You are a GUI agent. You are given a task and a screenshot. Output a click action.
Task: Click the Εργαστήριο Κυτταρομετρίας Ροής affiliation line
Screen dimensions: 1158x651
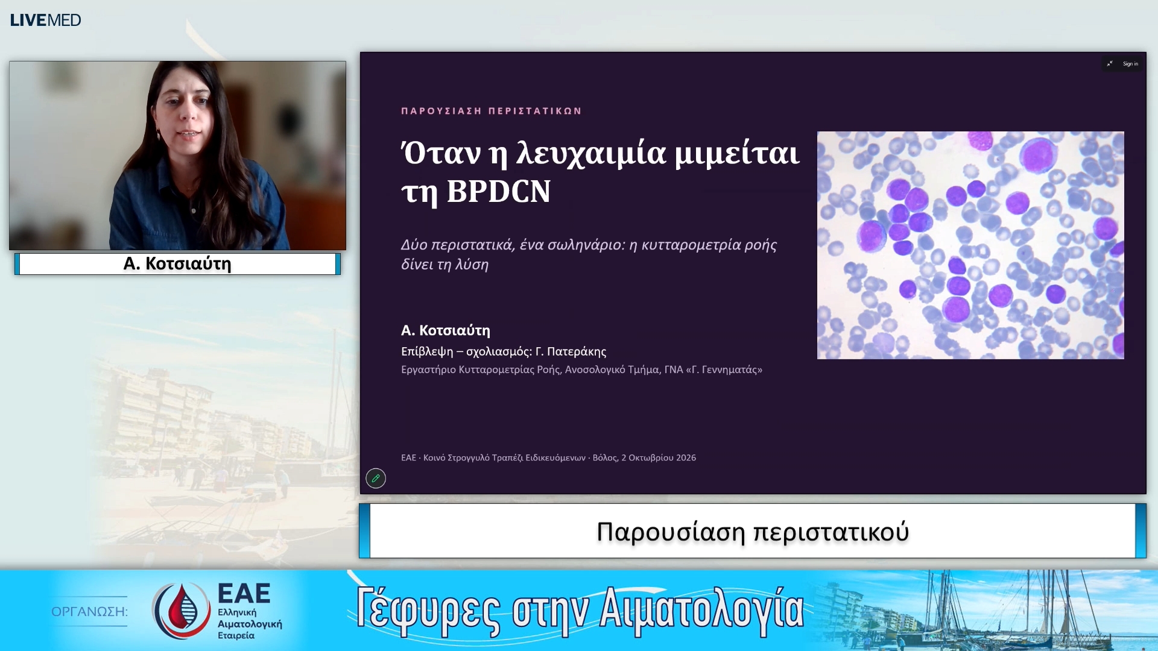pyautogui.click(x=581, y=370)
